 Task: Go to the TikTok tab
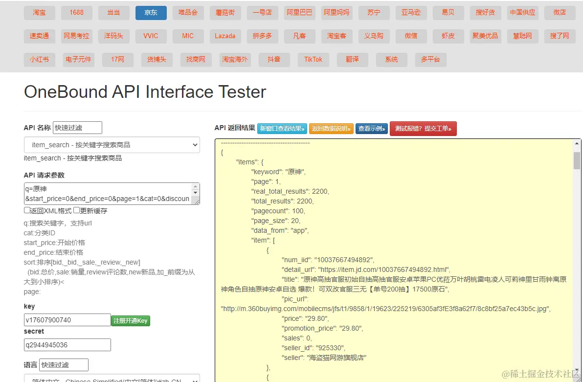pos(314,60)
